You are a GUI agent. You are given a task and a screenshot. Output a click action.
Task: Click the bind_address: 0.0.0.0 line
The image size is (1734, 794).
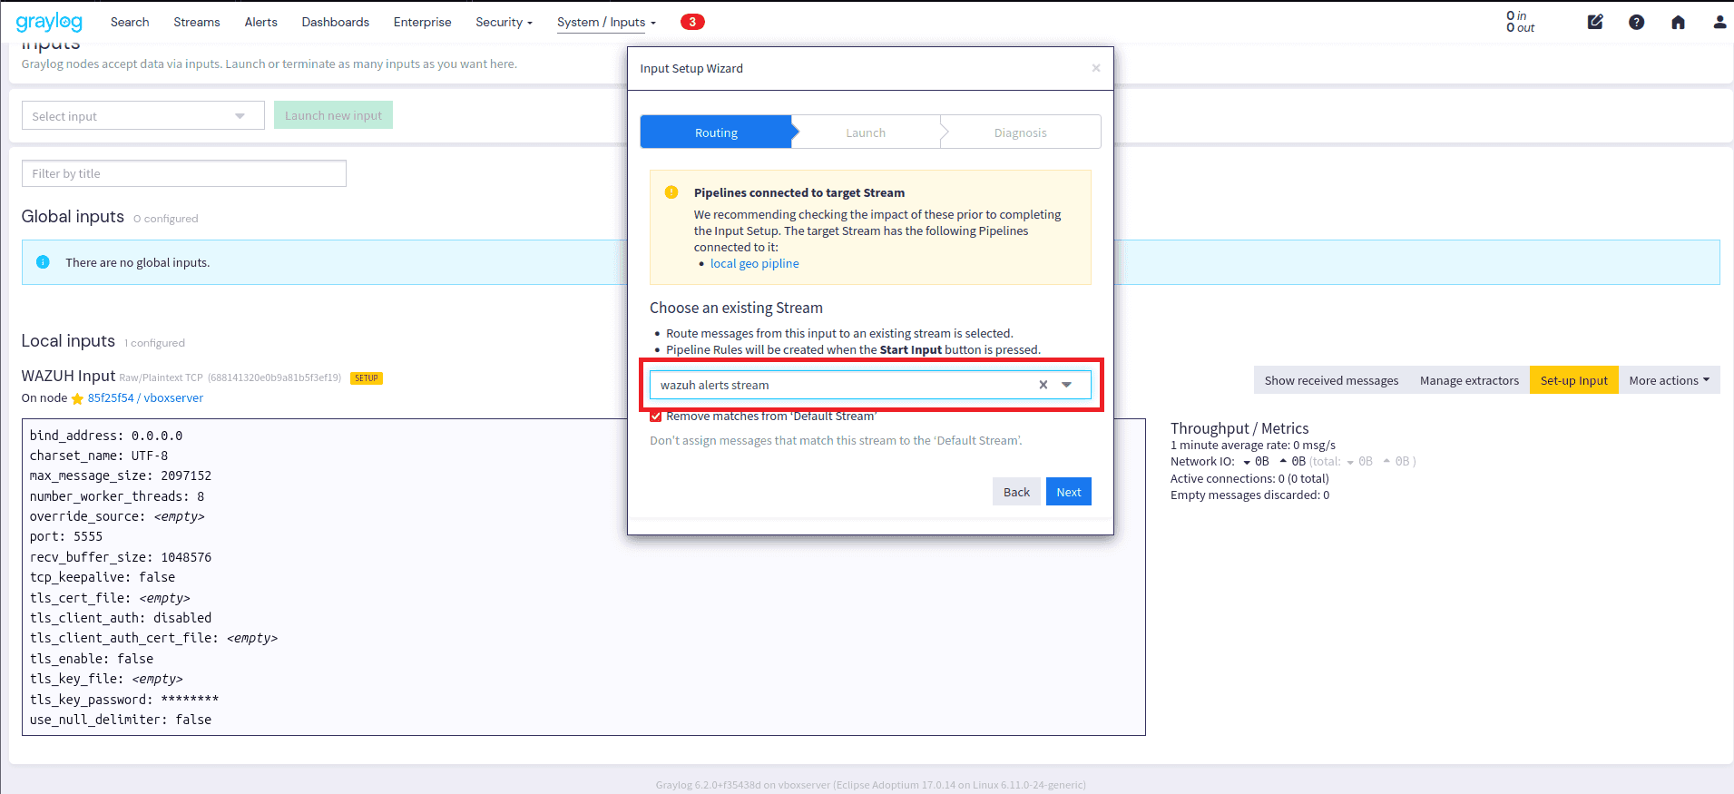pos(106,436)
